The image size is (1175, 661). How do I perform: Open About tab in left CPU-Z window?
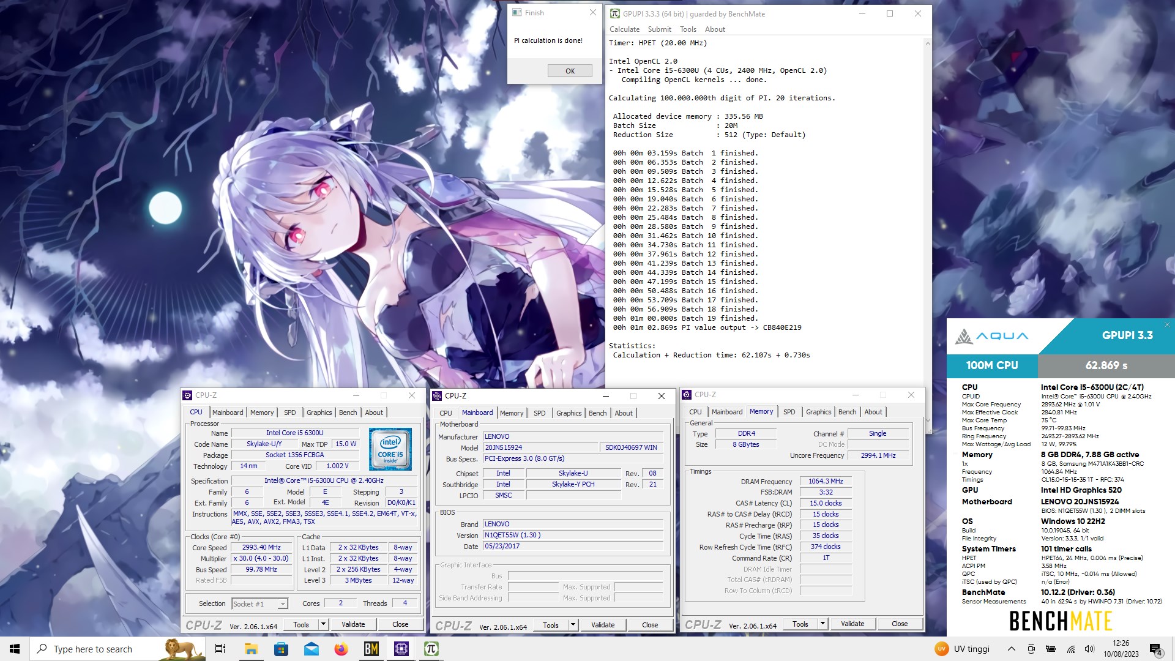click(374, 413)
